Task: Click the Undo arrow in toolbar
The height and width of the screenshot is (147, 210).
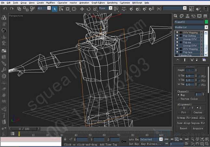Action: 5,9
